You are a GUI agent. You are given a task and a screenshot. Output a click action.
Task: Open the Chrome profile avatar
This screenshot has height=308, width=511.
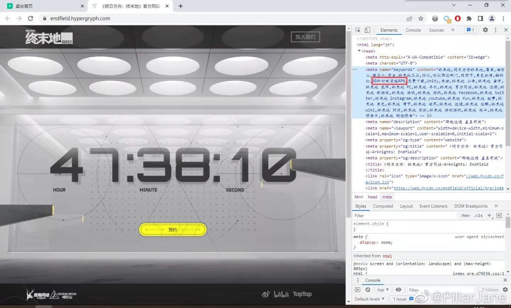click(x=492, y=18)
